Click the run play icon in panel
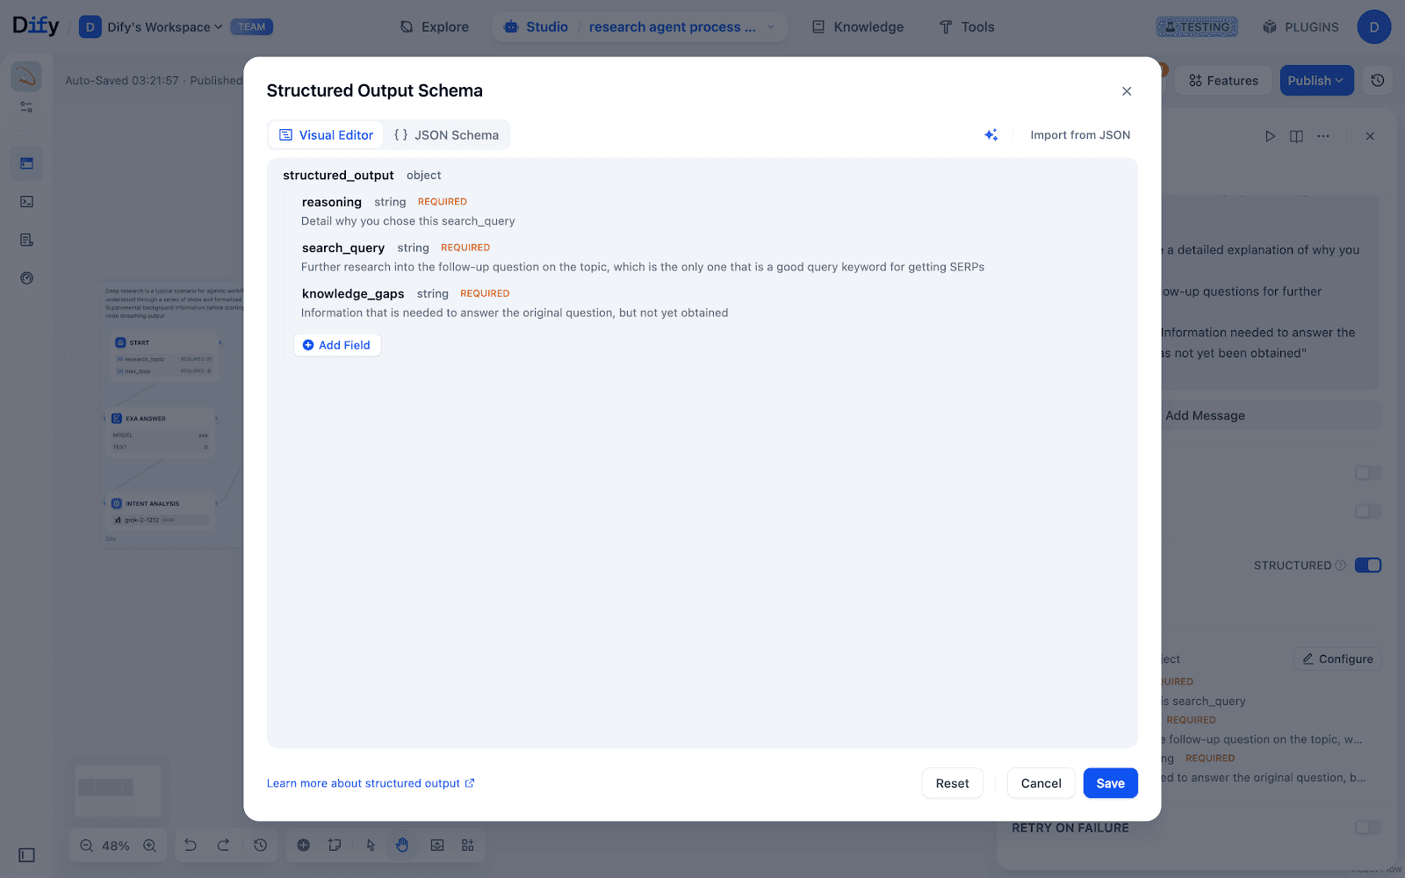The height and width of the screenshot is (878, 1405). (x=1270, y=136)
